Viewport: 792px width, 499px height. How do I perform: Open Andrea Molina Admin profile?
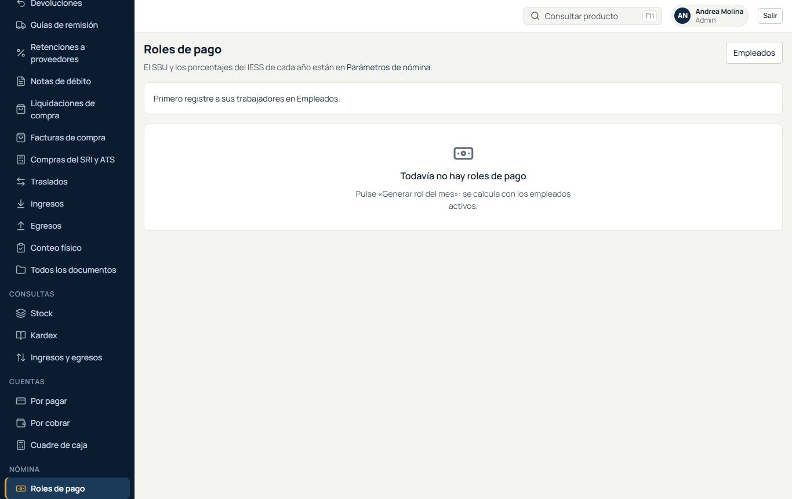click(x=710, y=16)
